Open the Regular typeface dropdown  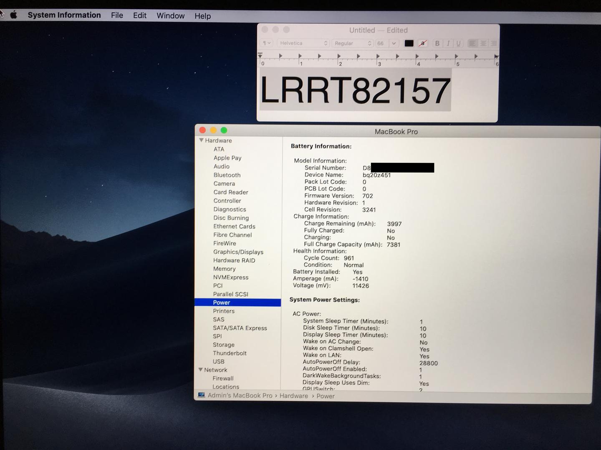pyautogui.click(x=352, y=43)
